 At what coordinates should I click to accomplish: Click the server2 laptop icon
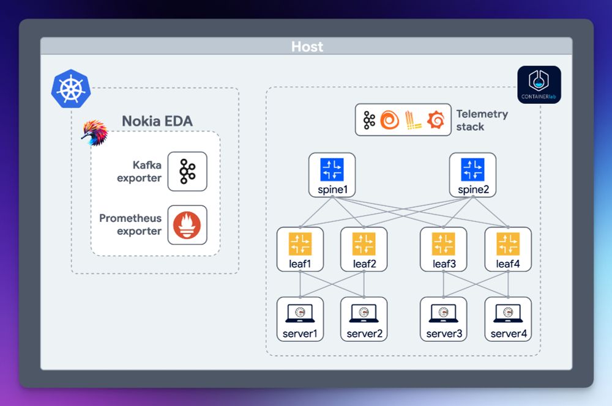coord(364,314)
